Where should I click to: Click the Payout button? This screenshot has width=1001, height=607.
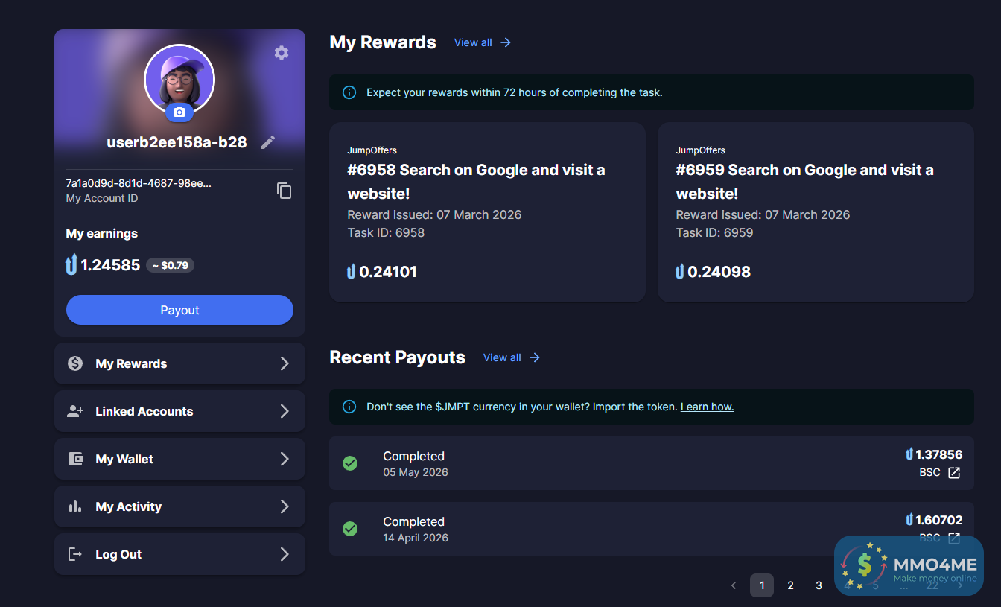tap(179, 310)
